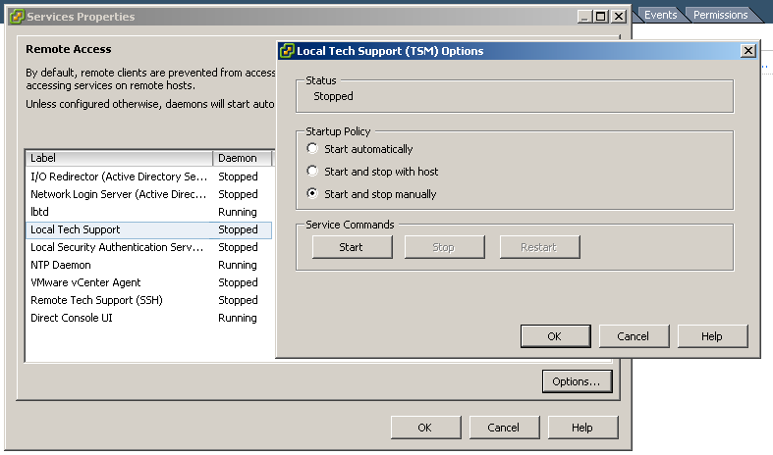The width and height of the screenshot is (773, 455).
Task: Close the Local Tech Support Options dialog
Action: point(747,51)
